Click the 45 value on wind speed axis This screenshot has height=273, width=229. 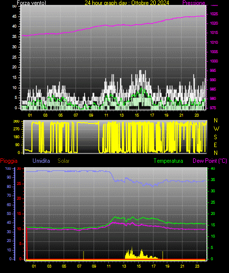[14, 17]
